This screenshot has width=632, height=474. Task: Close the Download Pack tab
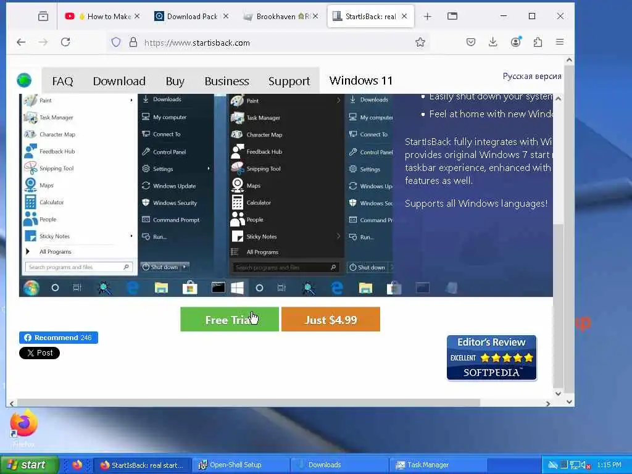[x=226, y=16]
